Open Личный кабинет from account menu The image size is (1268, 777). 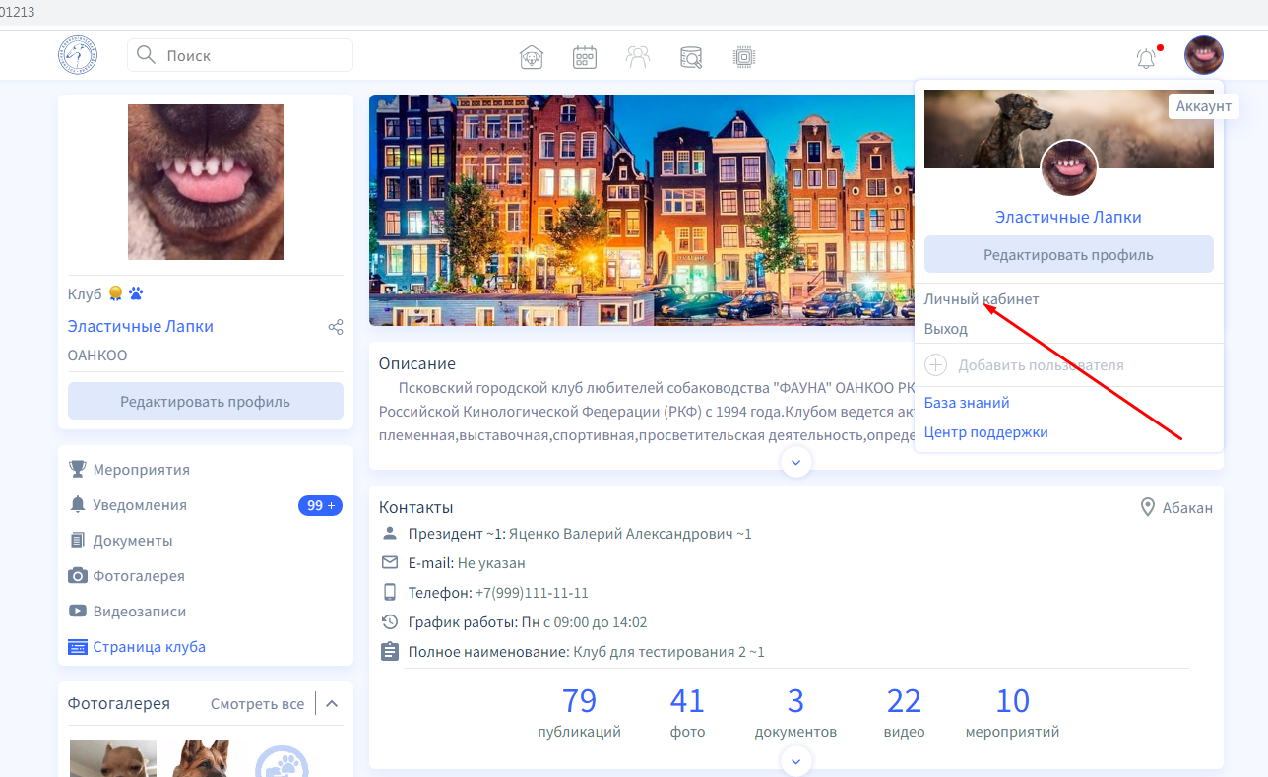pos(981,299)
